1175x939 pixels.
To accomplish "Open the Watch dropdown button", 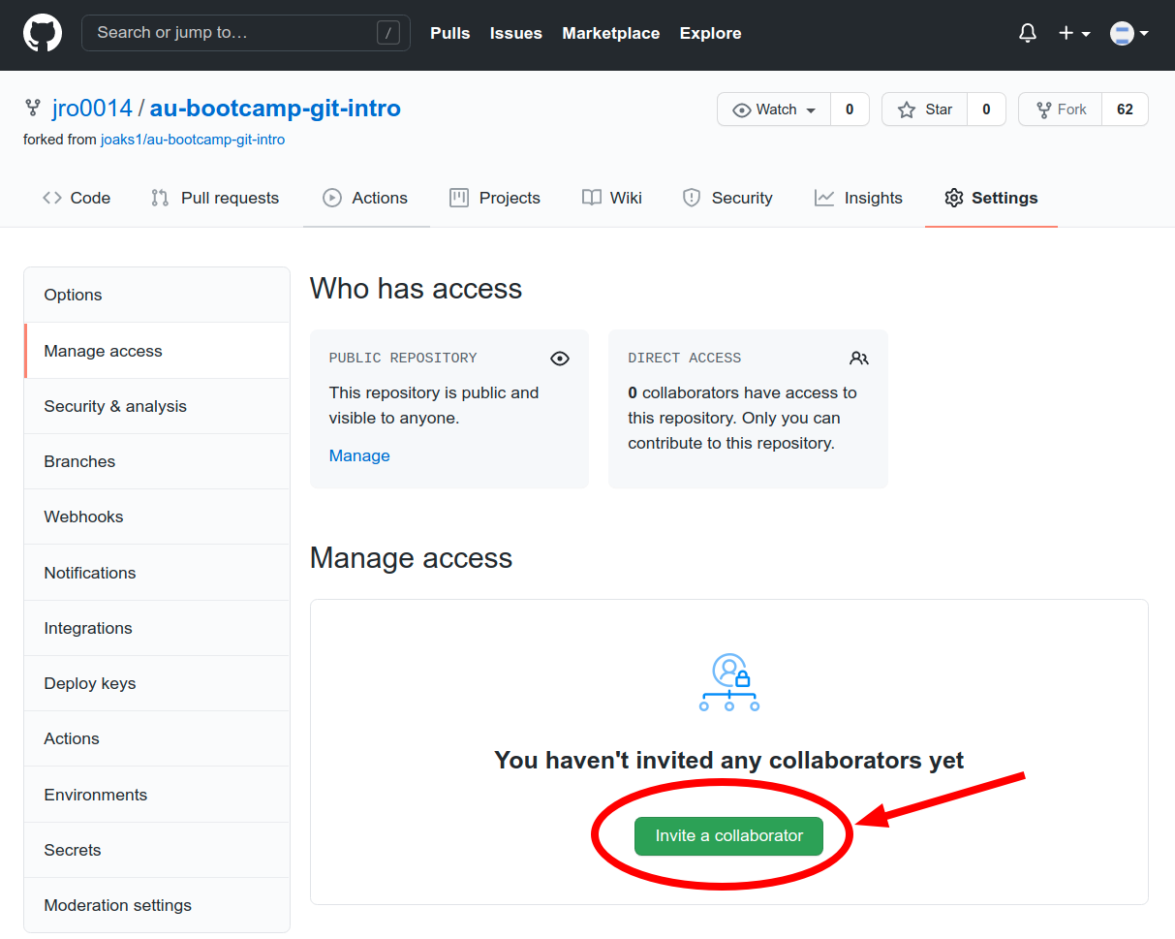I will [774, 110].
